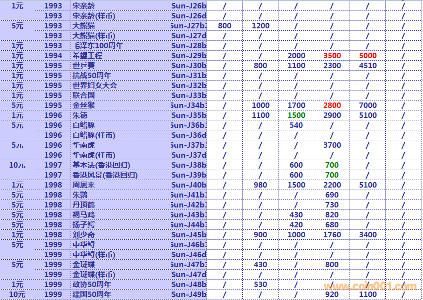Select the 刘少奇 coin name cell
Viewport: 423px width, 300px height.
click(83, 235)
